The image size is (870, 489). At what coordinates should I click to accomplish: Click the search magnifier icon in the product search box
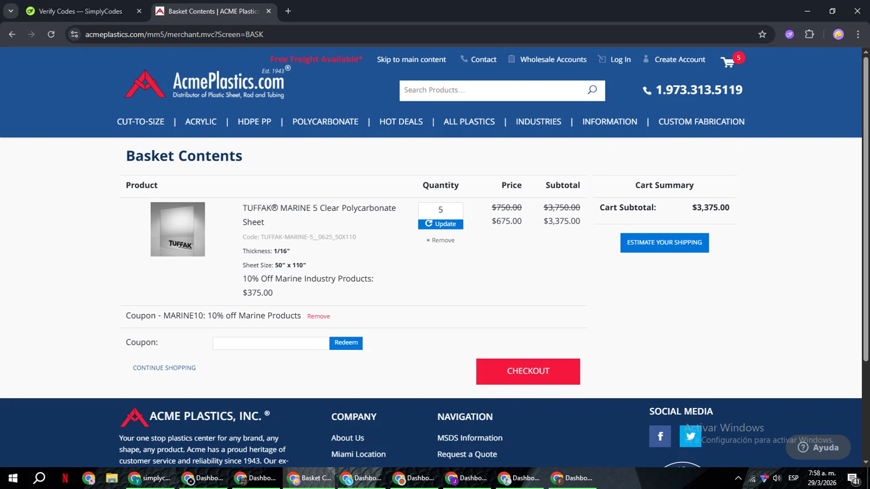[592, 90]
